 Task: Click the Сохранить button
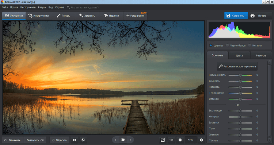click(236, 16)
